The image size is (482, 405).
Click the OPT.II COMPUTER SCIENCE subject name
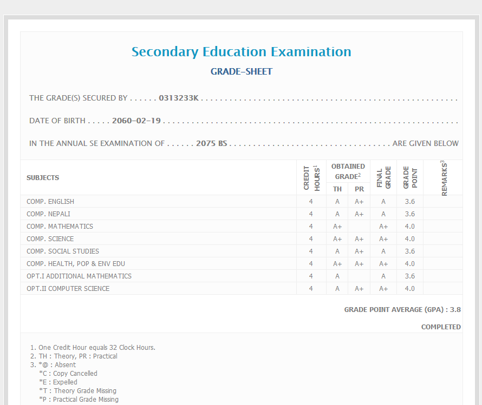(68, 289)
